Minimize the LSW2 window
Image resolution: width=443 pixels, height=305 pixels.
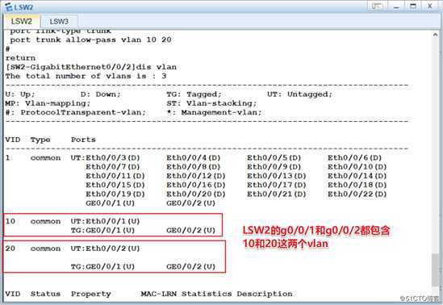397,6
